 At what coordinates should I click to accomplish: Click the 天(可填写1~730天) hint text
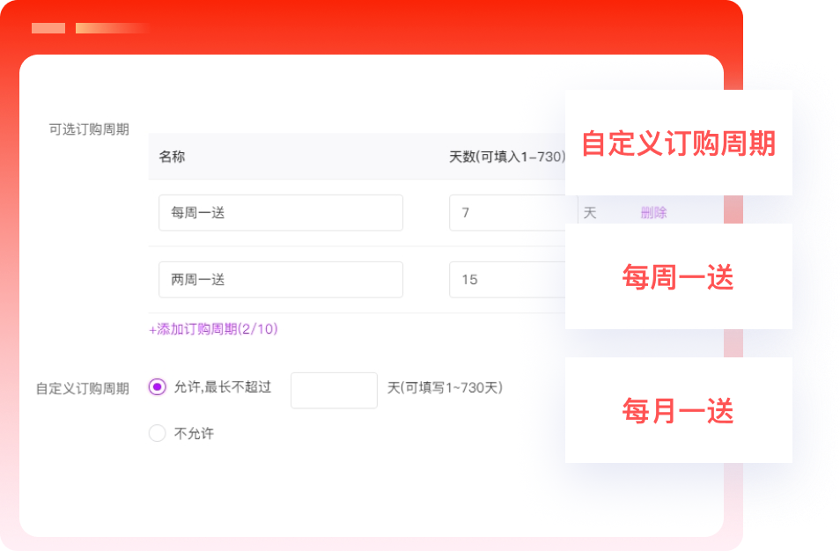445,387
